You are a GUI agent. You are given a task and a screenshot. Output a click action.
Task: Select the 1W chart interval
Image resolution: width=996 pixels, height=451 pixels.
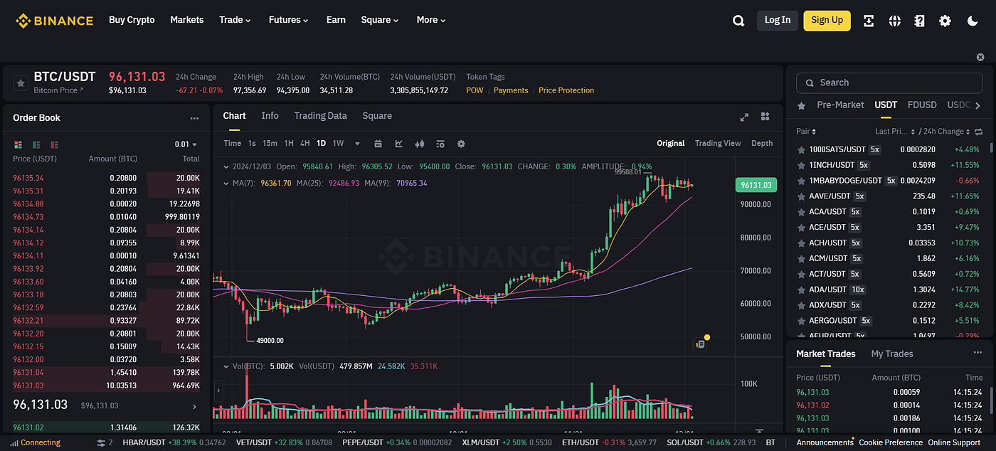click(338, 144)
